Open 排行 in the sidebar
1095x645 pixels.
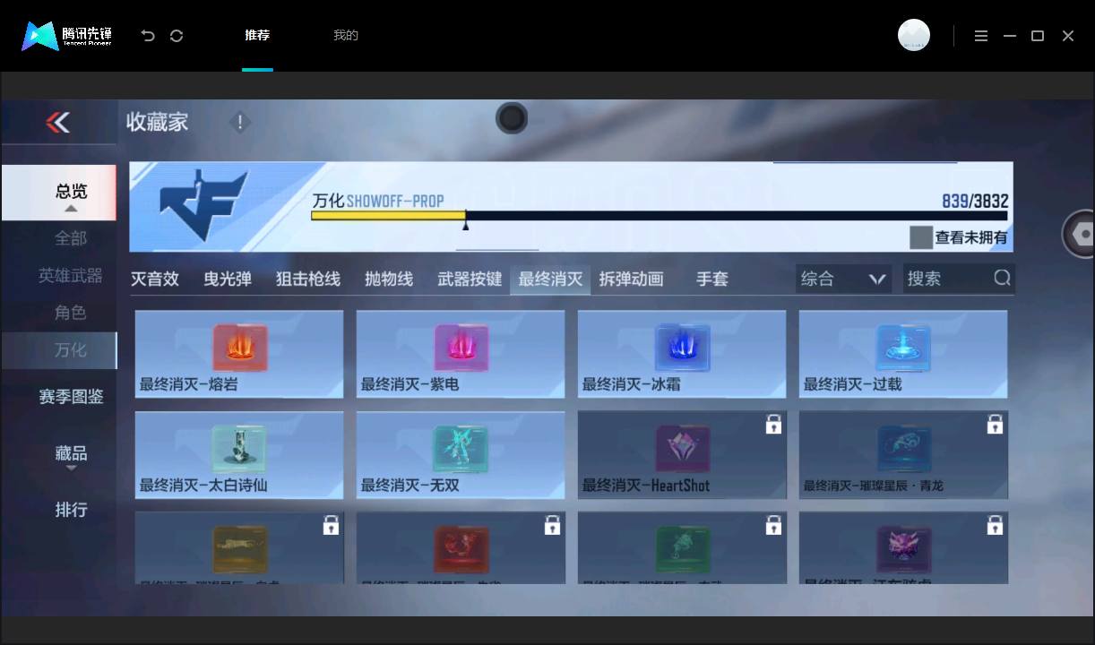pos(71,509)
